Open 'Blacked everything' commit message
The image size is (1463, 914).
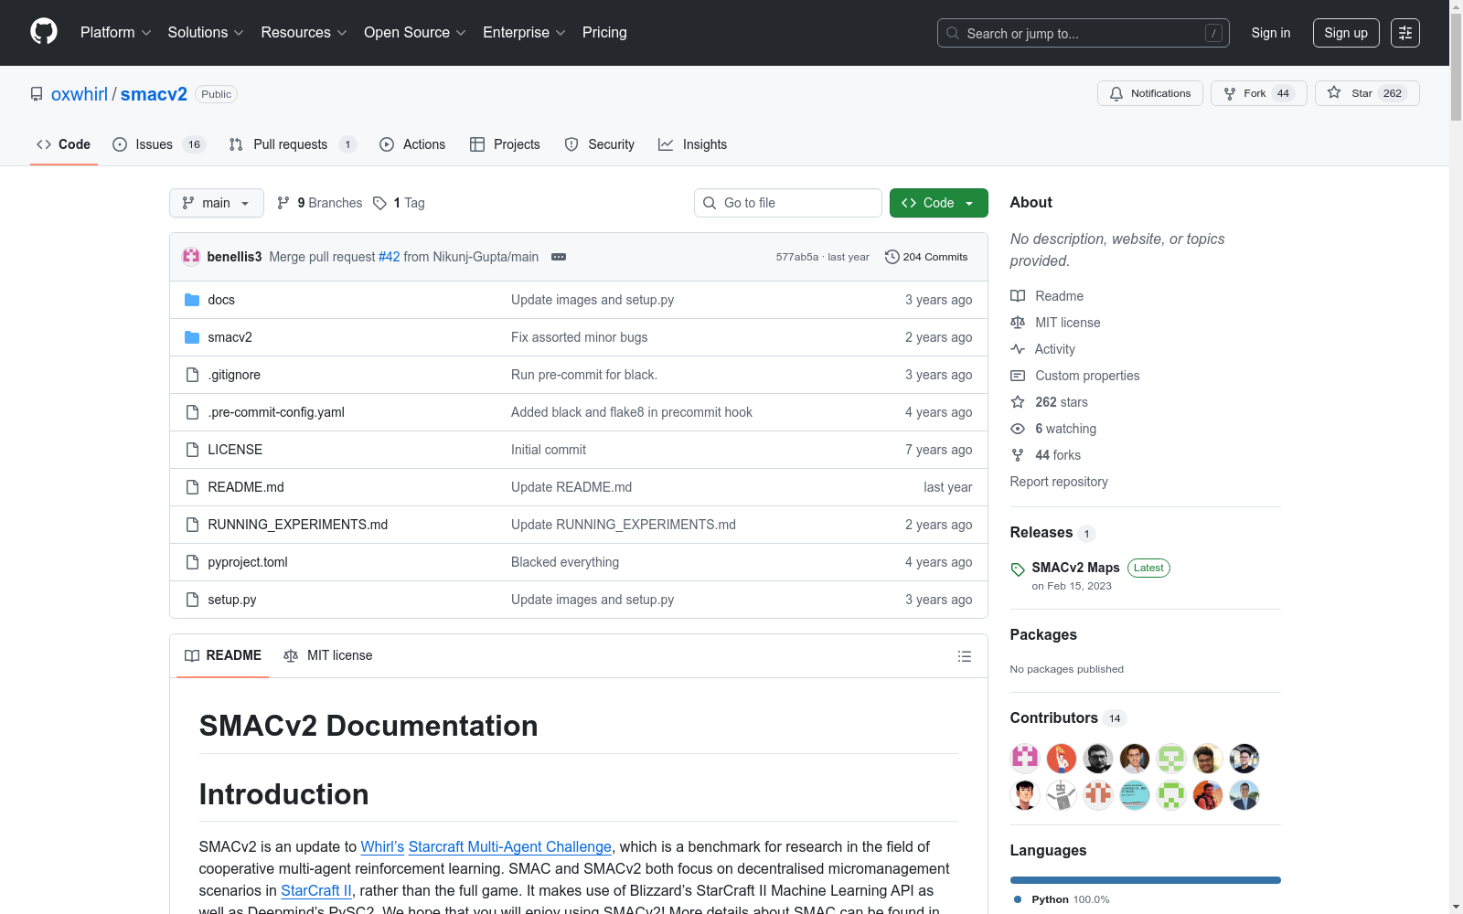(x=565, y=562)
